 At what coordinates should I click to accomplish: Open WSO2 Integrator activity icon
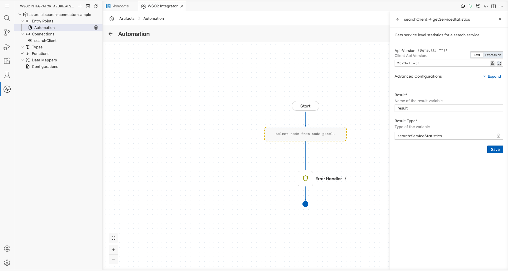7,89
